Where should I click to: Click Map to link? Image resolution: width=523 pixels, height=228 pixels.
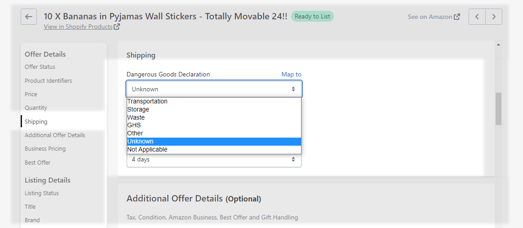(x=291, y=75)
